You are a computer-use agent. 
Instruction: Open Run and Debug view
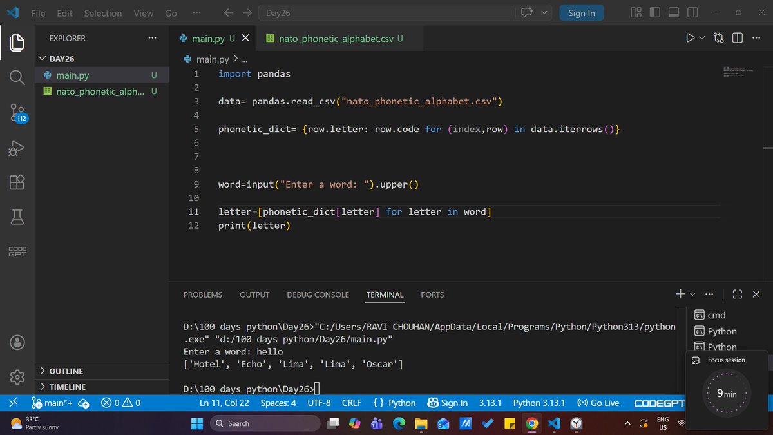(17, 148)
